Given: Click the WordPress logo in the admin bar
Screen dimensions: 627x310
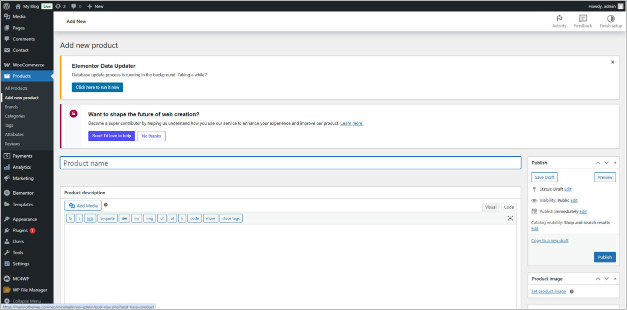Looking at the screenshot, I should [7, 6].
